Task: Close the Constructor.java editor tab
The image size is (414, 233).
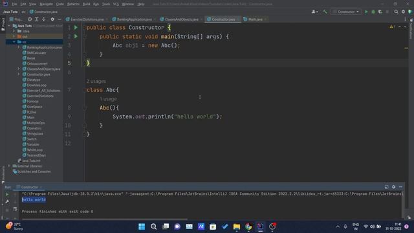Action: (238, 19)
